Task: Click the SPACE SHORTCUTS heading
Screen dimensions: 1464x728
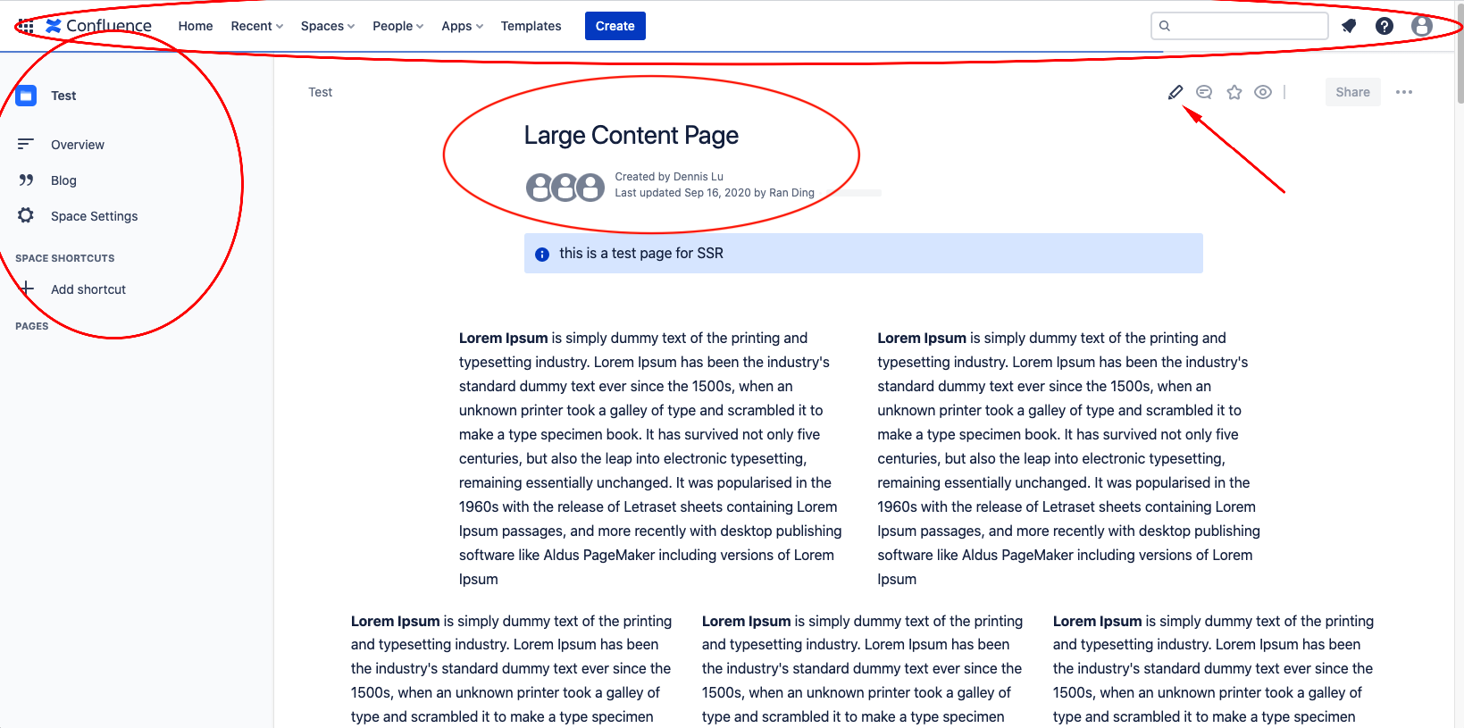Action: pos(65,258)
